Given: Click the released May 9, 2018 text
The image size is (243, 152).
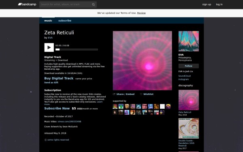Looking at the screenshot, I should (x=55, y=133).
